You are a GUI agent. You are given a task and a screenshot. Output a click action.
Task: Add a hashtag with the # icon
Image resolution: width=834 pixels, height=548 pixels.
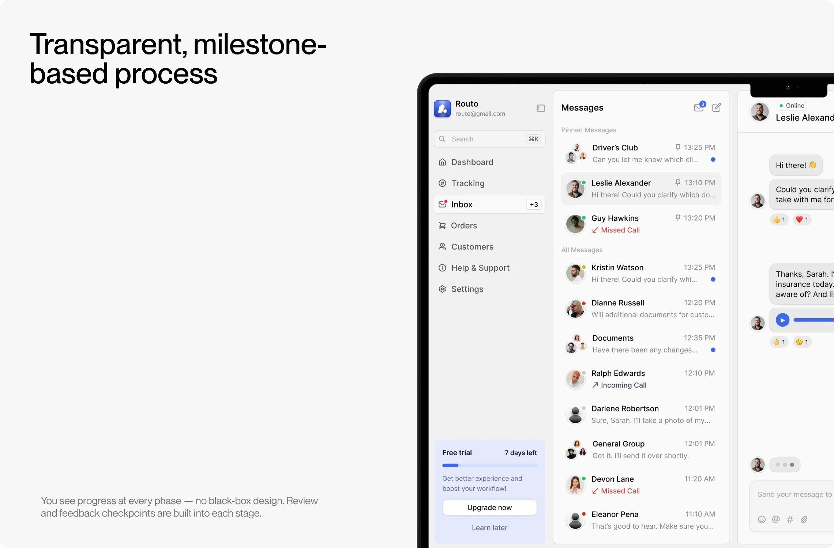click(x=790, y=520)
